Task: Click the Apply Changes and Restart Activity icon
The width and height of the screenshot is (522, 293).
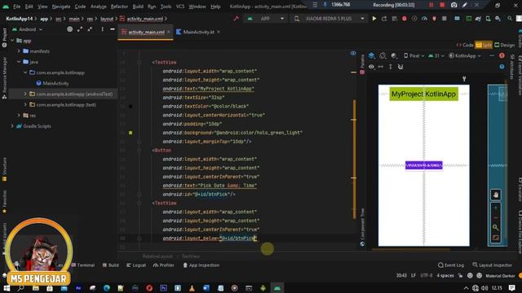Action: [384, 19]
